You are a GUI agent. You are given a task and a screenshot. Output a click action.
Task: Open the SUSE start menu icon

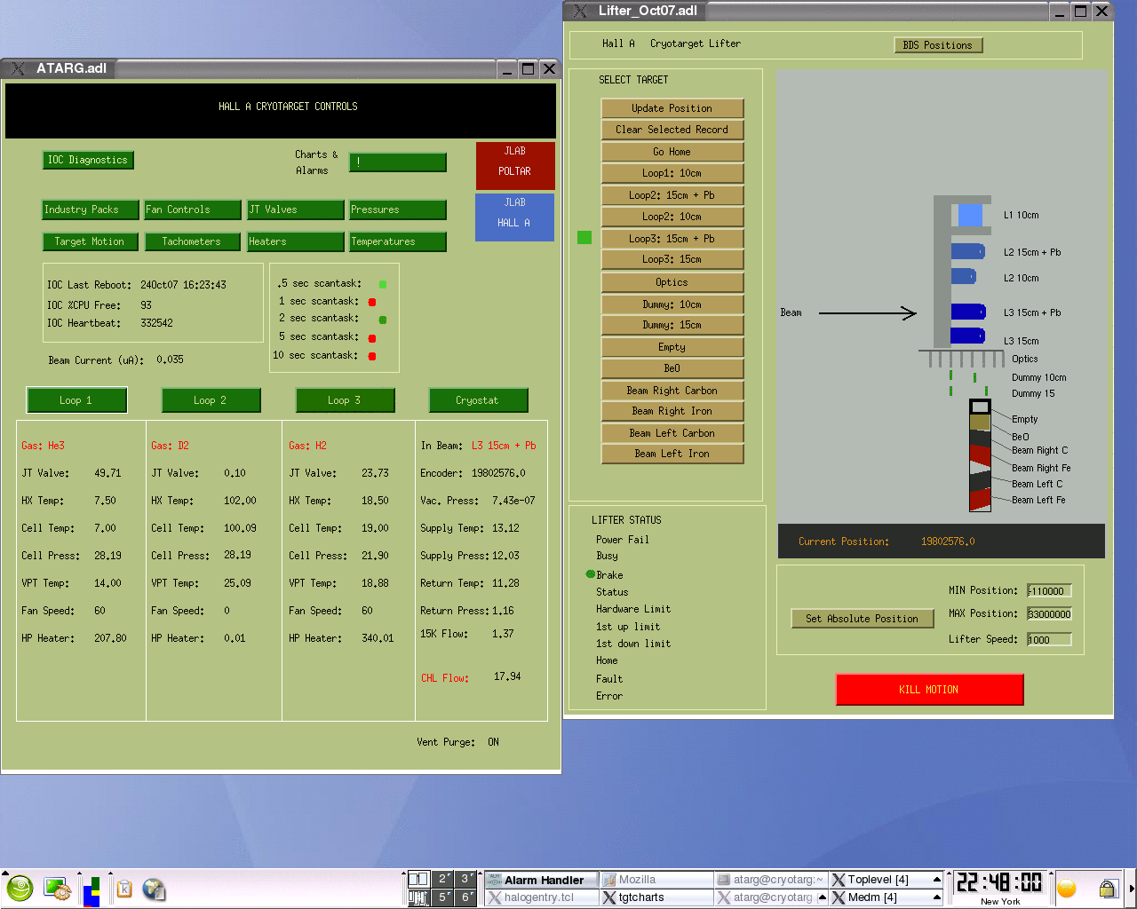click(20, 889)
